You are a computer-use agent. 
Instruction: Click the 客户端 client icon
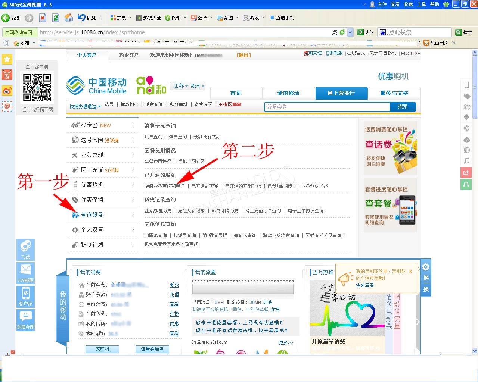point(25,297)
